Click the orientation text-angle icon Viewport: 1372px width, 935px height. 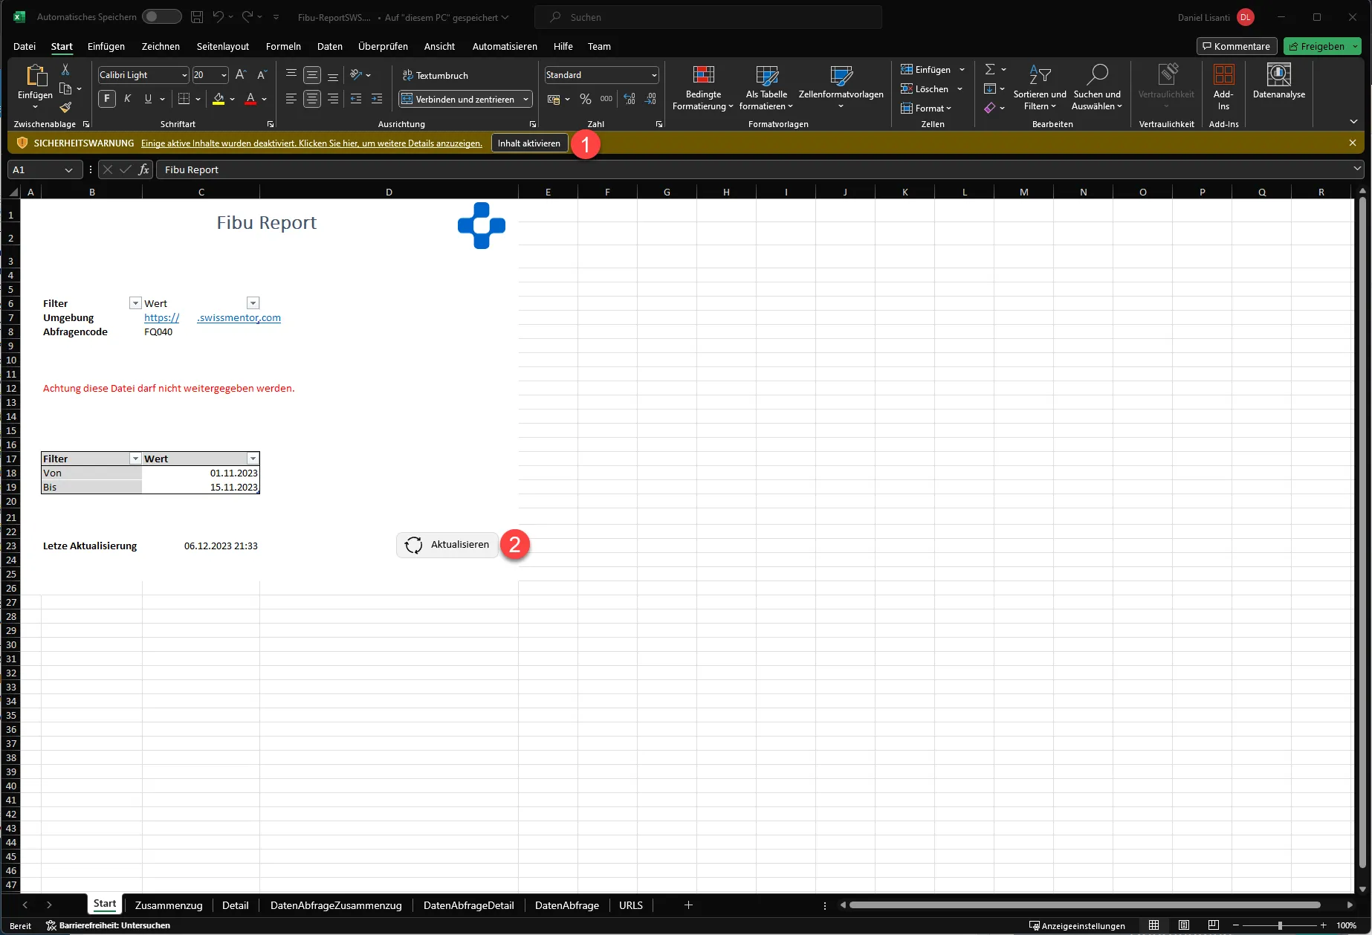pos(356,75)
